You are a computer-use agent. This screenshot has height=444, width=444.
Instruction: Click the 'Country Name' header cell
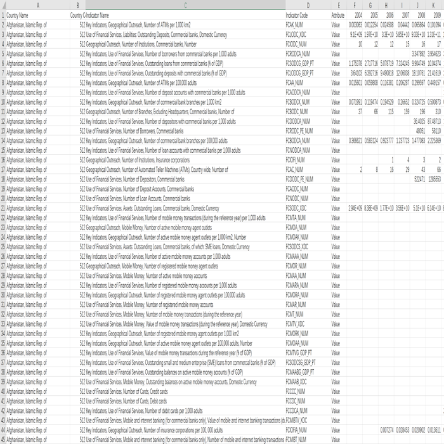point(38,15)
